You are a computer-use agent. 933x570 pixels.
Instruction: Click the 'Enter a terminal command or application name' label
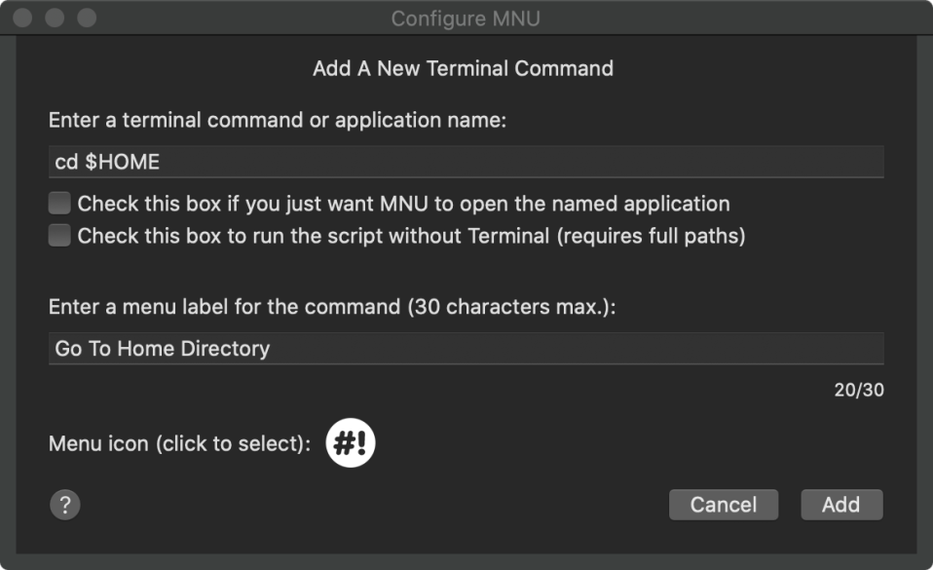tap(278, 121)
